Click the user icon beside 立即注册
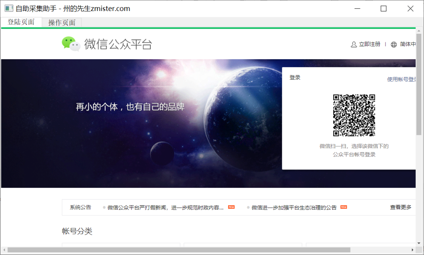 (x=354, y=44)
